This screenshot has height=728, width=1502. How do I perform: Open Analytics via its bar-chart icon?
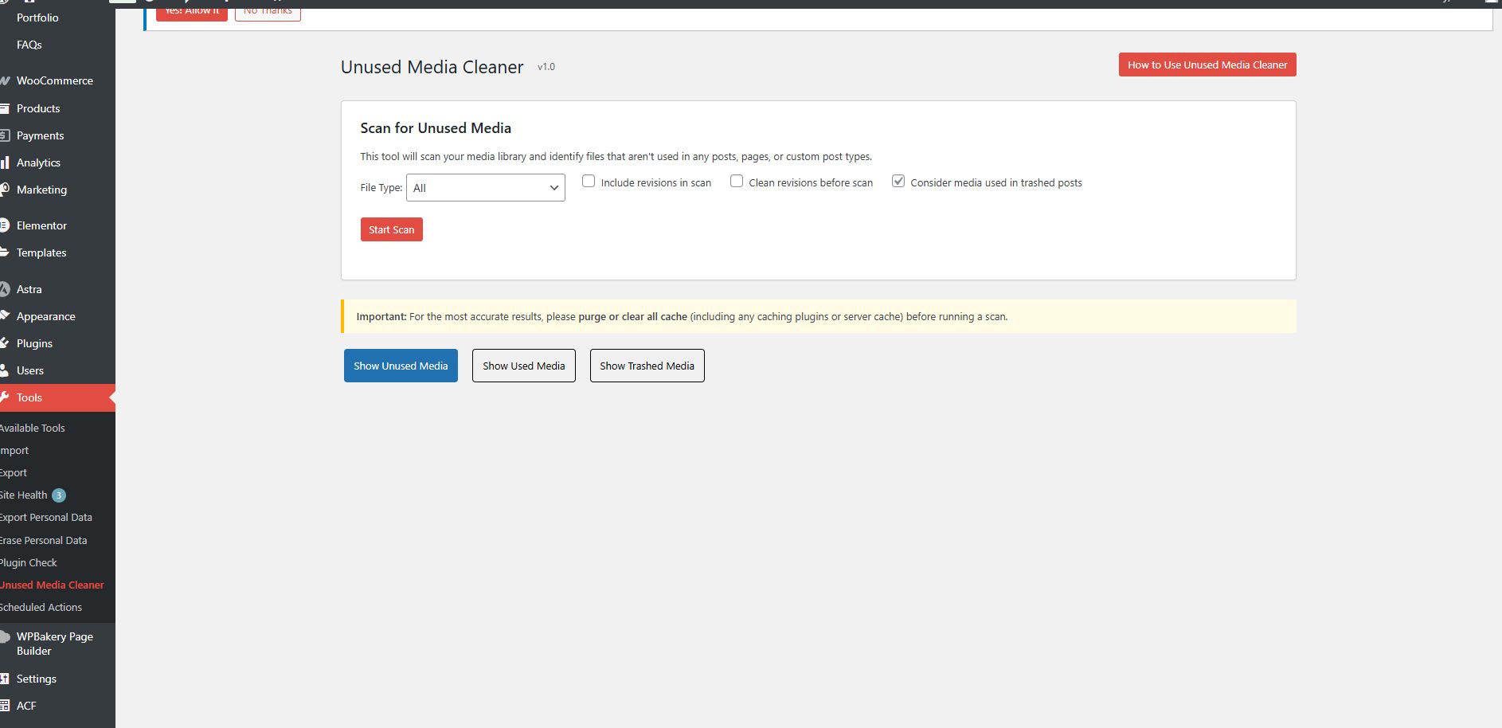click(x=5, y=162)
